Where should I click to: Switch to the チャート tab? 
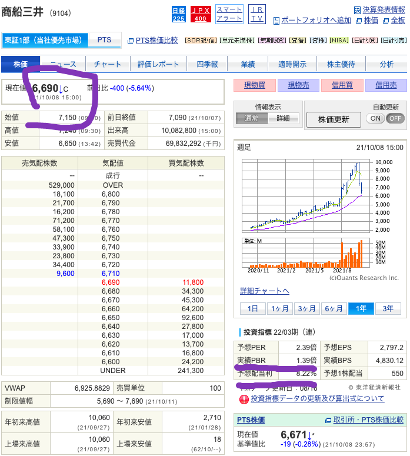(x=108, y=64)
